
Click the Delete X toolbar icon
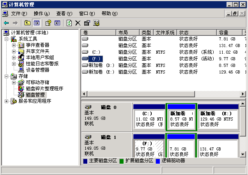click(x=78, y=23)
